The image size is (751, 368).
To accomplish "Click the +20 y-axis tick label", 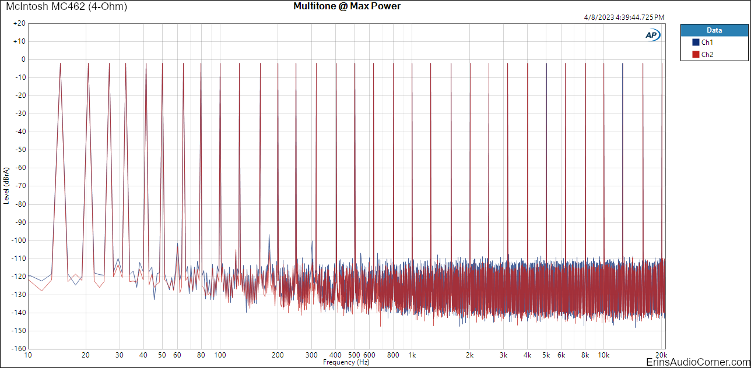I will [19, 23].
